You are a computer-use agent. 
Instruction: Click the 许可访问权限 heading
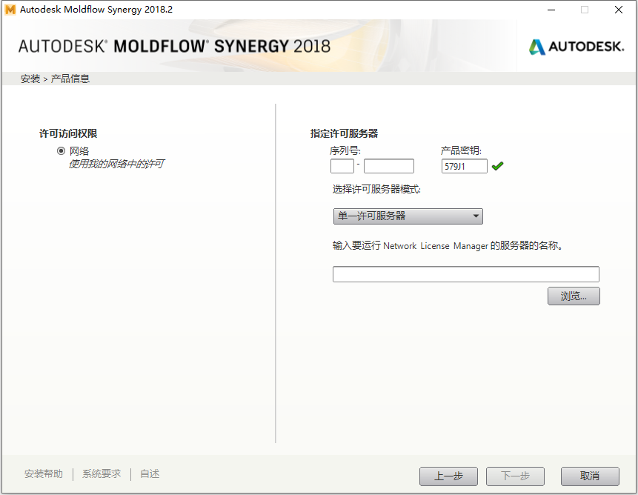[x=68, y=133]
